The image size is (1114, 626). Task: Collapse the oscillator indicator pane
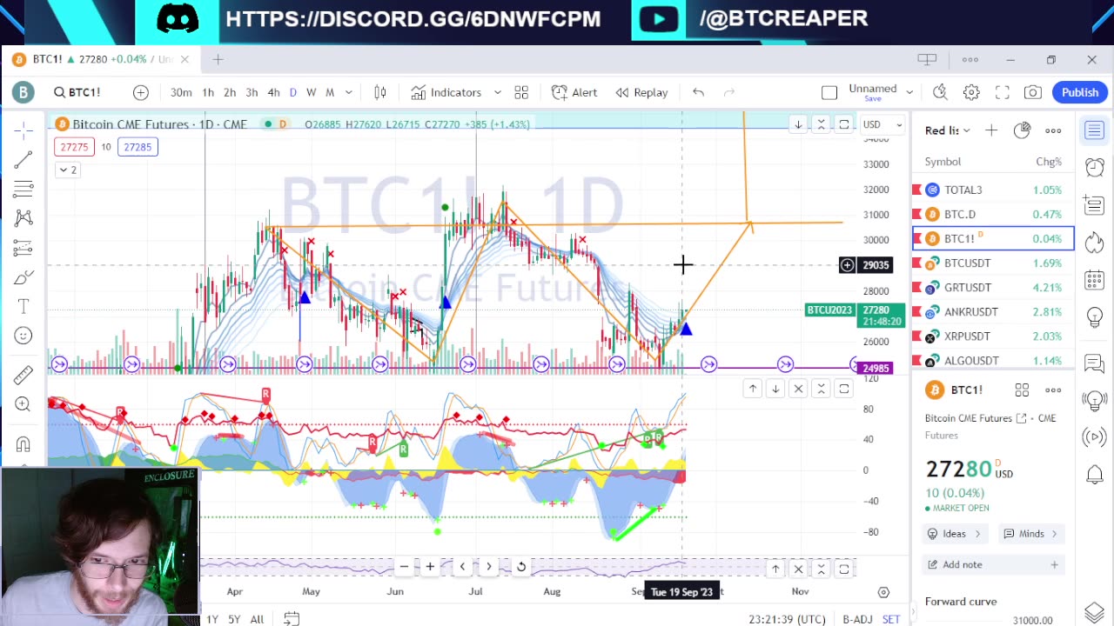pos(821,389)
